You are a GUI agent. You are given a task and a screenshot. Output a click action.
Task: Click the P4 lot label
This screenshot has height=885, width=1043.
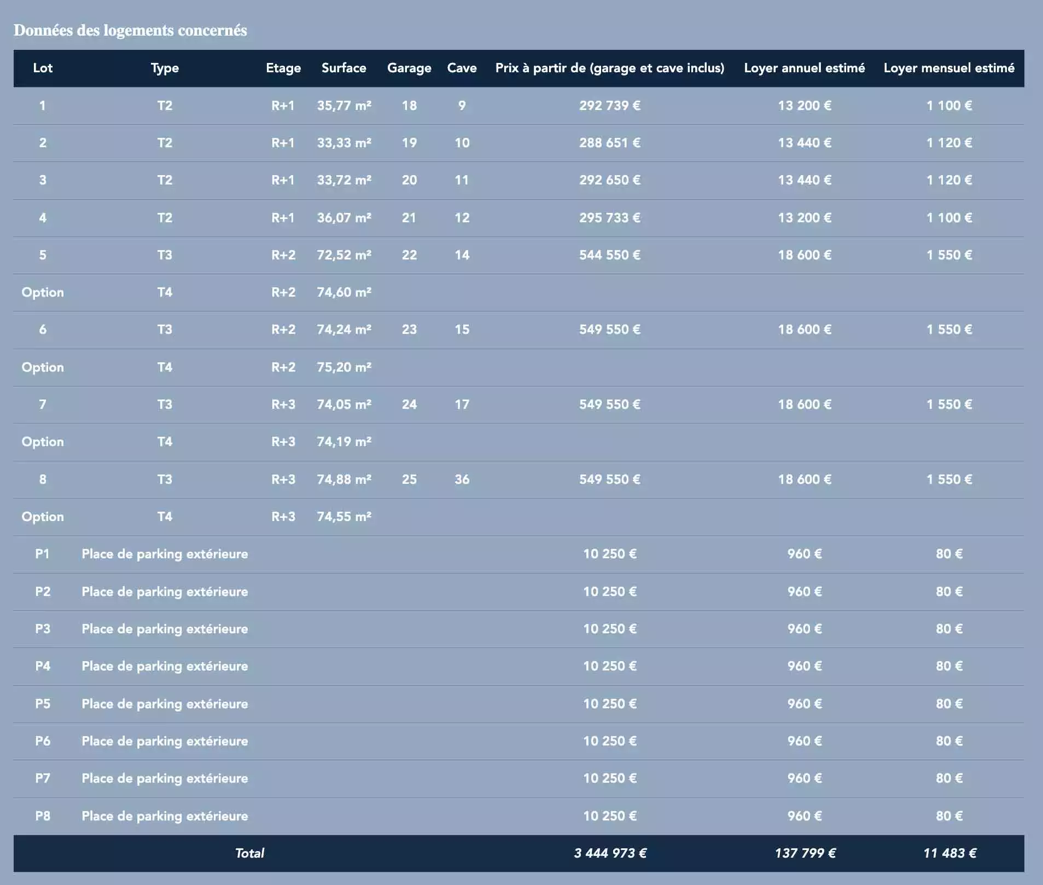pos(43,666)
